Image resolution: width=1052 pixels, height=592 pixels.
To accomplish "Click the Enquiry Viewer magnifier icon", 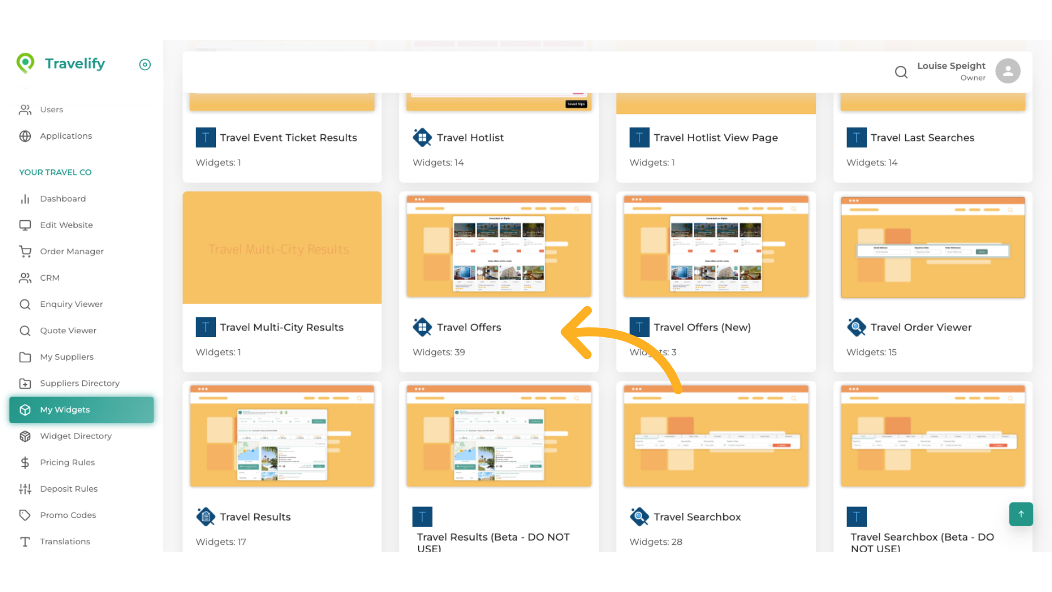I will [x=25, y=304].
